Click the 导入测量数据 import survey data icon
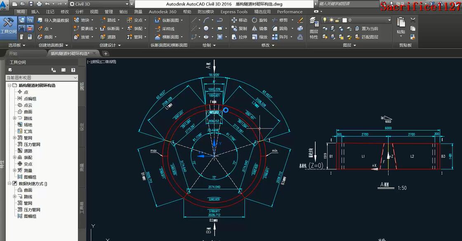The height and width of the screenshot is (241, 462). tap(40, 20)
